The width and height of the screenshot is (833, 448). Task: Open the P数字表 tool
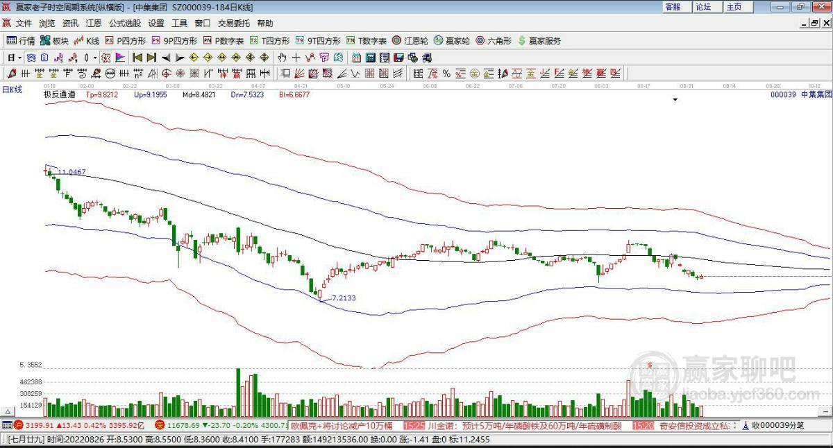point(223,41)
